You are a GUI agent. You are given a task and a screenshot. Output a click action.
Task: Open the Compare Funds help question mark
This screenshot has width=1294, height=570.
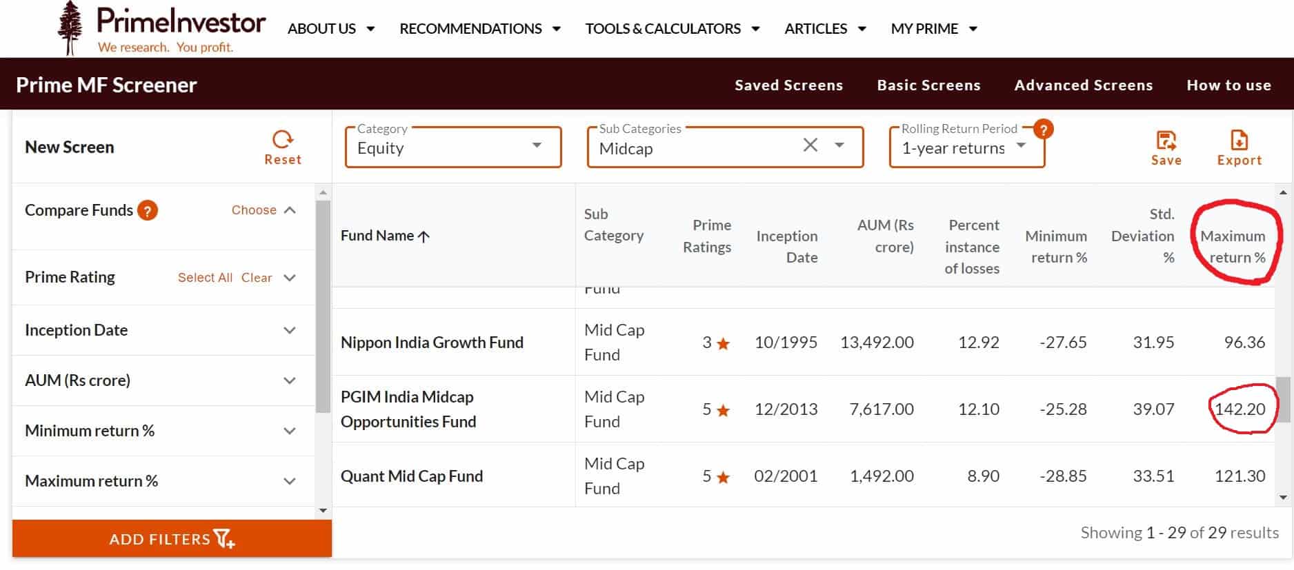pos(148,210)
